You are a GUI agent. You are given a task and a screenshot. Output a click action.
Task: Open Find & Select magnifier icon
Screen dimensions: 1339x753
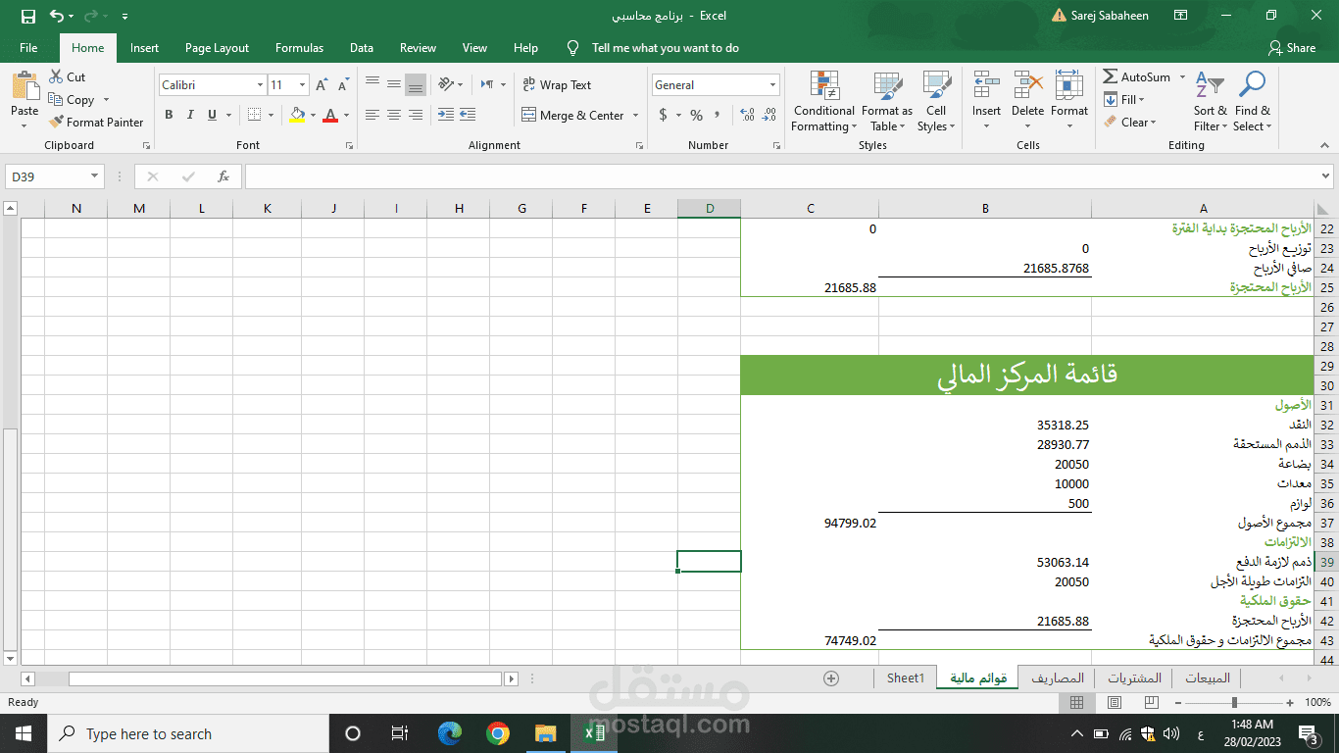1252,85
